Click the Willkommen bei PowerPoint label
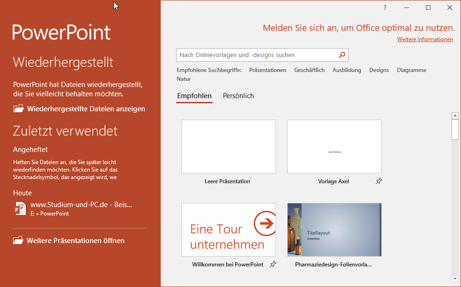The width and height of the screenshot is (461, 287). pos(228,265)
